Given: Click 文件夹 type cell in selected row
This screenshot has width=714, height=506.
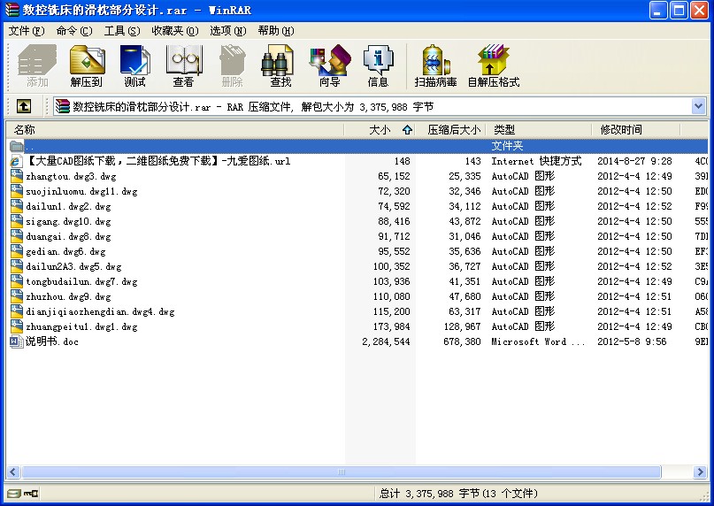Looking at the screenshot, I should point(507,146).
